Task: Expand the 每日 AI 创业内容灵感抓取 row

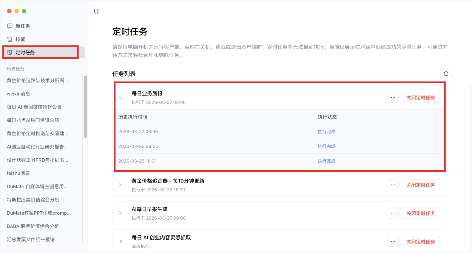Action: tap(121, 241)
